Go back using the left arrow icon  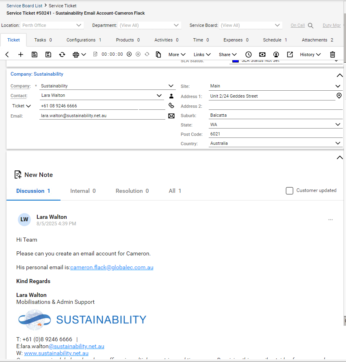7,55
